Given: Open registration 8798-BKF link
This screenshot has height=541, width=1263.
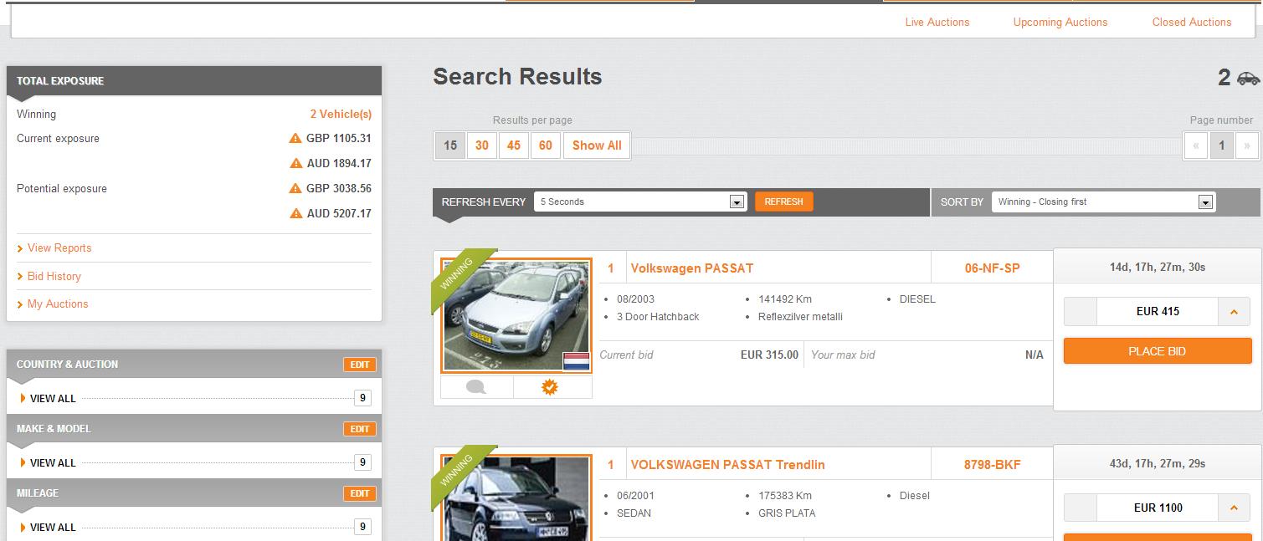Looking at the screenshot, I should tap(993, 465).
